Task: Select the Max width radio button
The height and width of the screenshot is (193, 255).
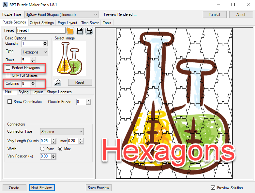Action: [60, 149]
